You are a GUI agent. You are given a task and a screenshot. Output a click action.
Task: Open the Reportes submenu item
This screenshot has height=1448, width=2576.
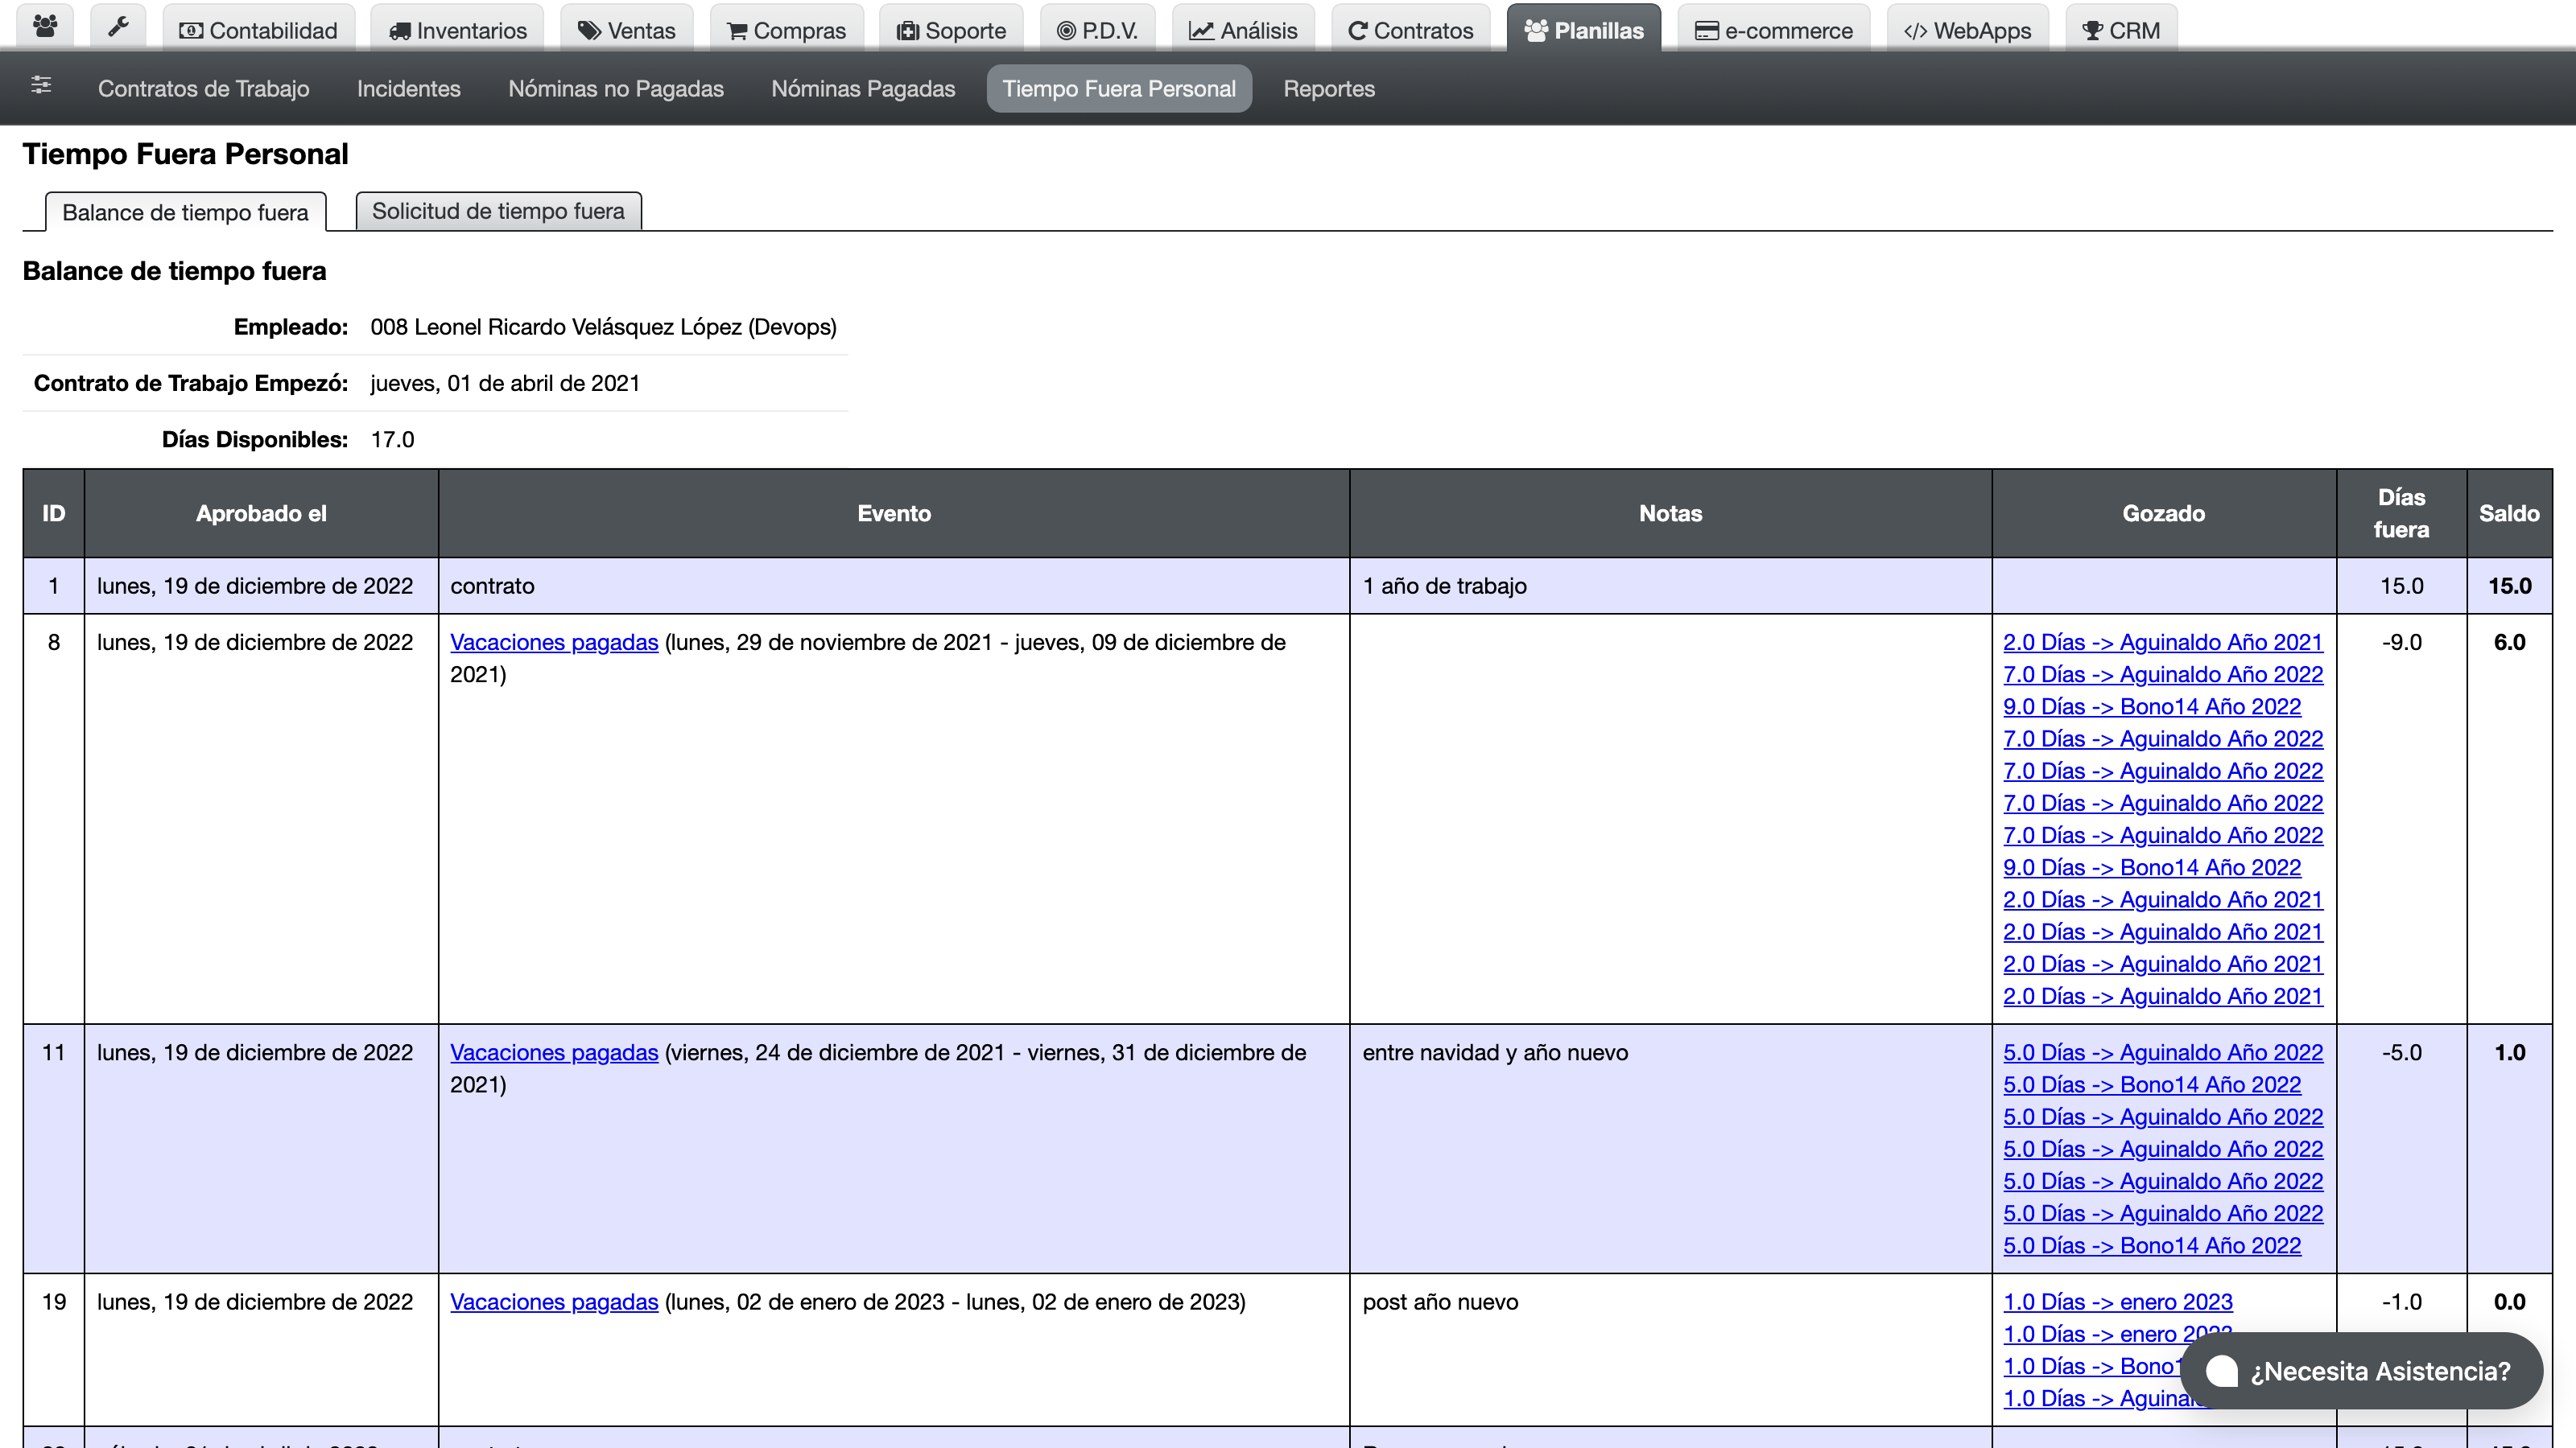pyautogui.click(x=1329, y=89)
